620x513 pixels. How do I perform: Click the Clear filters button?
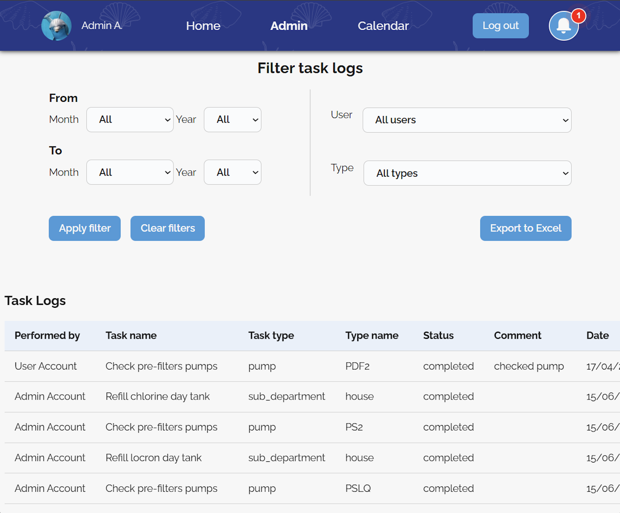pyautogui.click(x=168, y=228)
